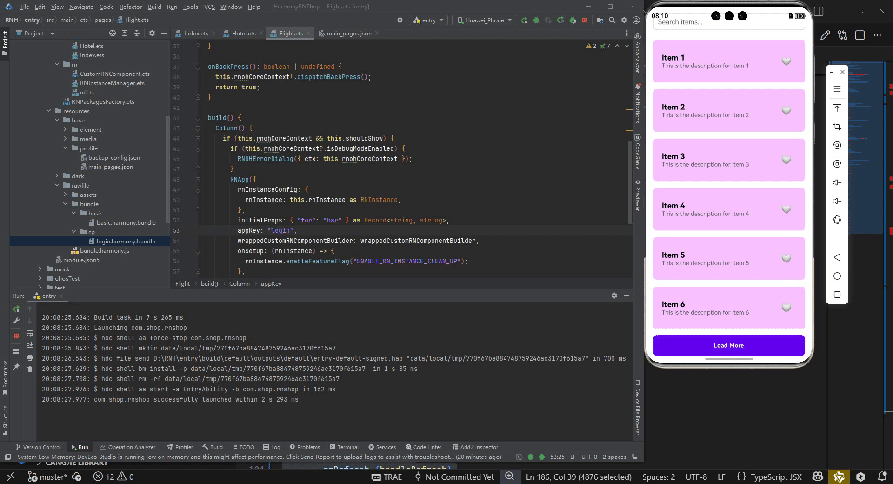This screenshot has height=484, width=893.
Task: Collapse the resources folder
Action: 48,111
